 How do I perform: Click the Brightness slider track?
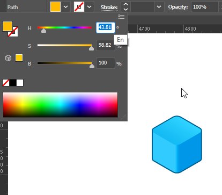click(x=64, y=63)
